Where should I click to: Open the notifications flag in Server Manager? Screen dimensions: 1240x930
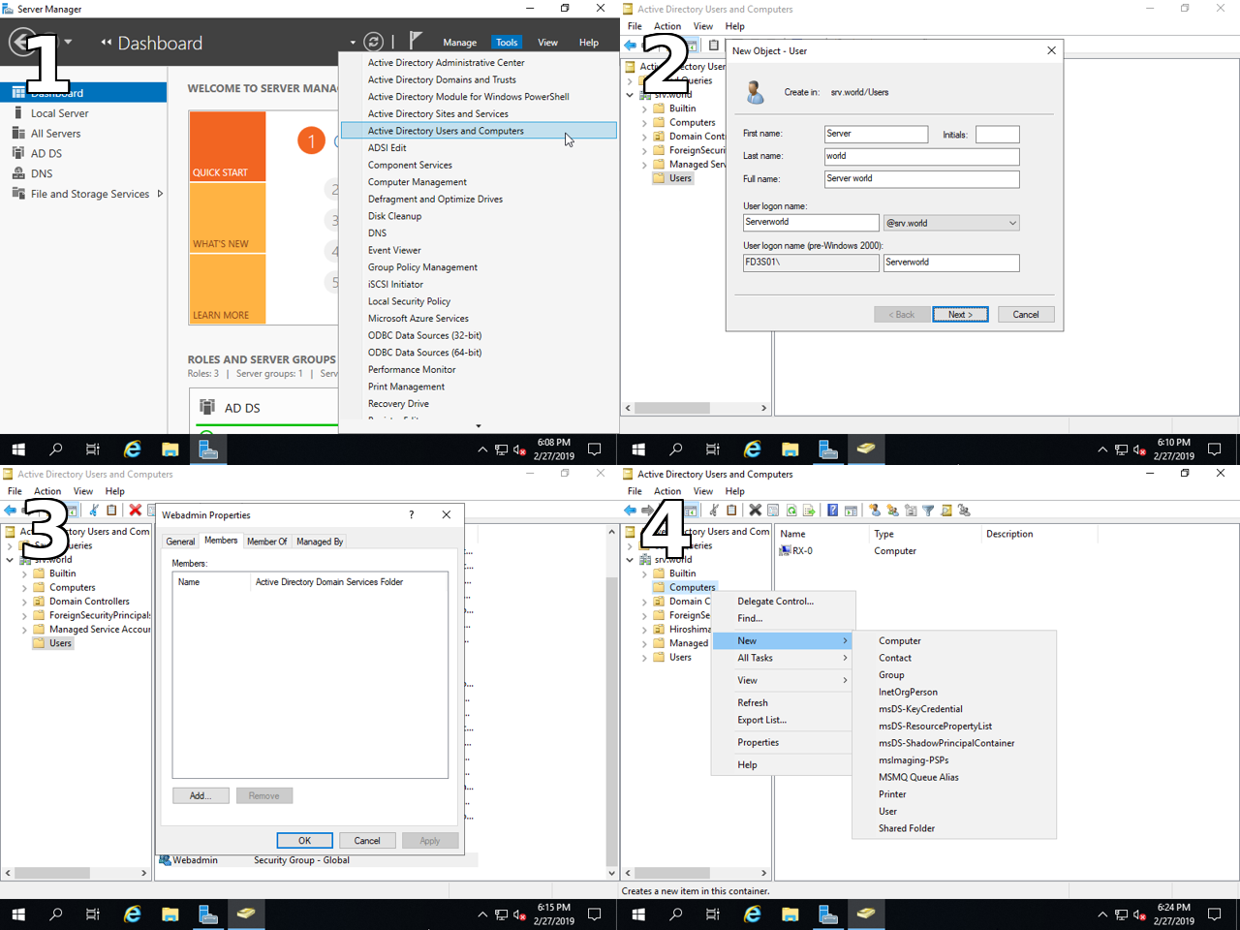416,41
